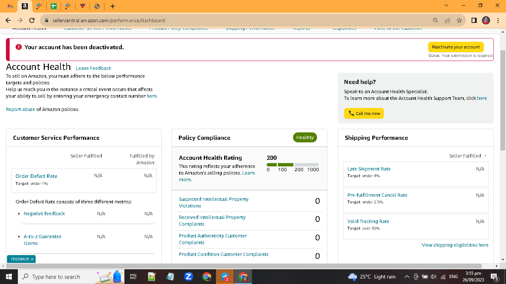Screen dimensions: 506x284
Task: Open the Negative feedback link
Action: 44,213
